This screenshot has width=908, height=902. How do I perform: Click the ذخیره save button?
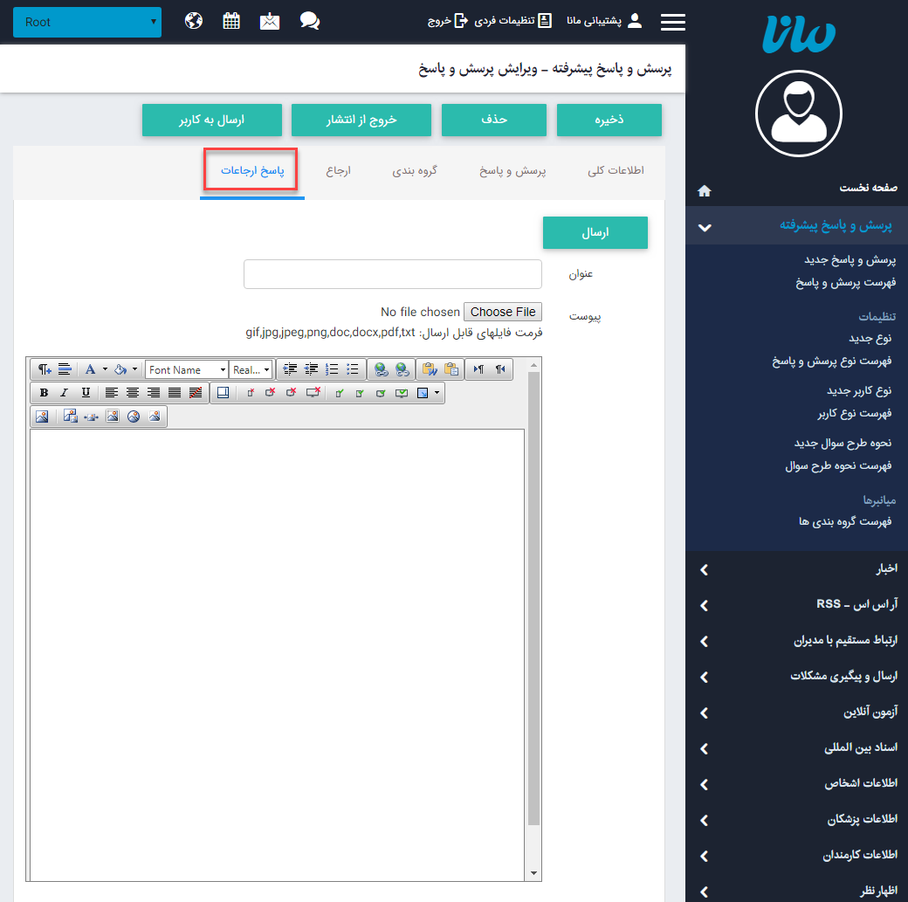coord(609,120)
